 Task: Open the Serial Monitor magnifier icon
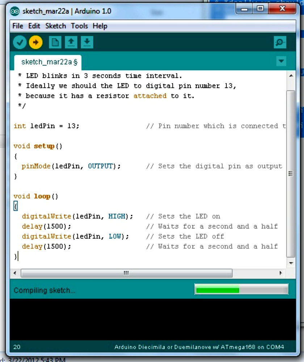point(280,42)
